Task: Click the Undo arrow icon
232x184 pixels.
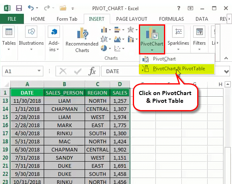Action: pyautogui.click(x=31, y=8)
